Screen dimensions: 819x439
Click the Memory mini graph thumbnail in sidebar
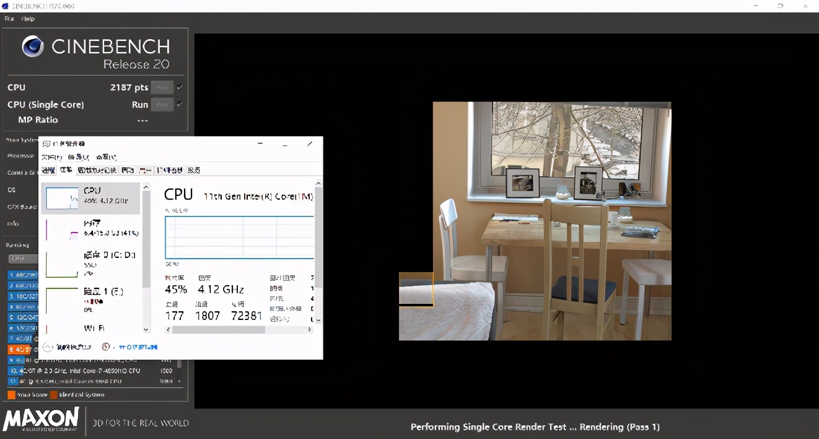point(62,229)
